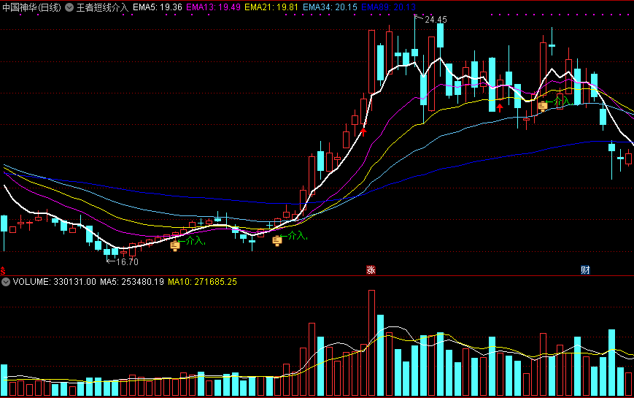The width and height of the screenshot is (634, 398).
Task: Click the light-blue EMA34: 20.15 label
Action: point(330,7)
